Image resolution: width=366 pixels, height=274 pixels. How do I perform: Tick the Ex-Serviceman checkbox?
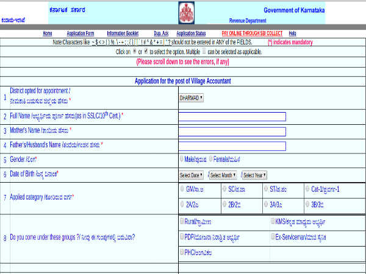273,236
